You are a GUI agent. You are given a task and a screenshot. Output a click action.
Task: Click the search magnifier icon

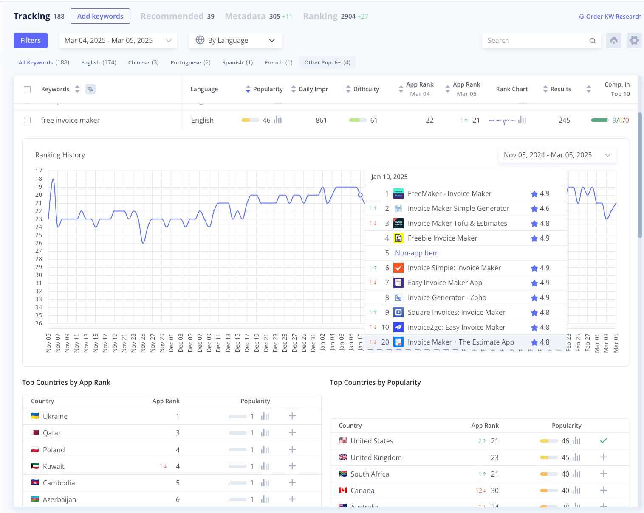click(593, 41)
